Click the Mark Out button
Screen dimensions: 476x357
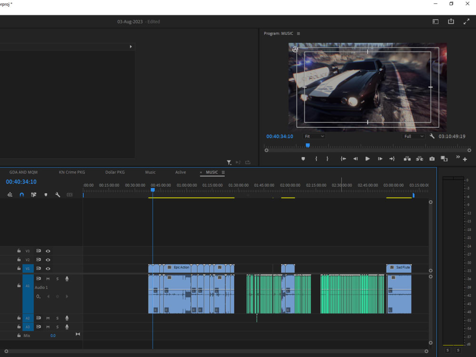coord(327,159)
